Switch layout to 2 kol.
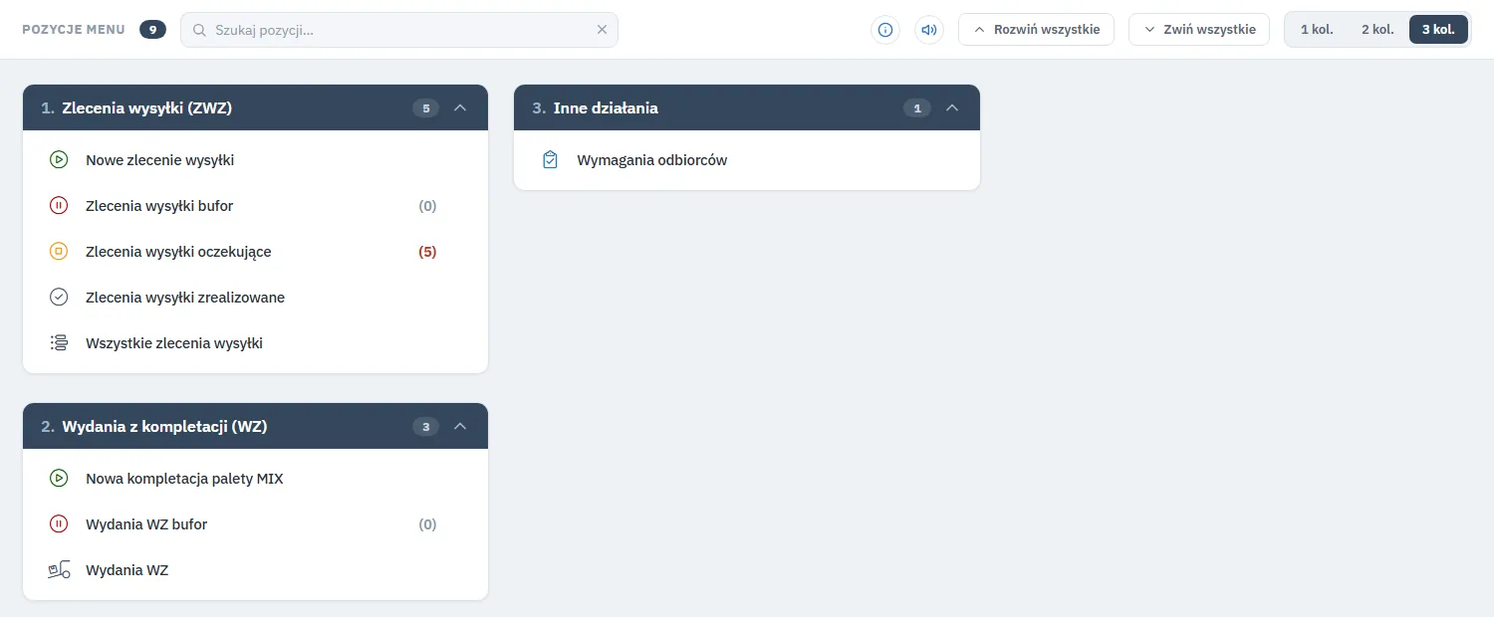Image resolution: width=1494 pixels, height=617 pixels. (x=1377, y=30)
